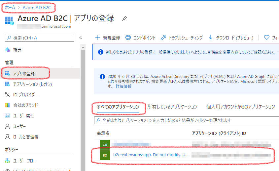Click the pin icon beside the page title

124,18
